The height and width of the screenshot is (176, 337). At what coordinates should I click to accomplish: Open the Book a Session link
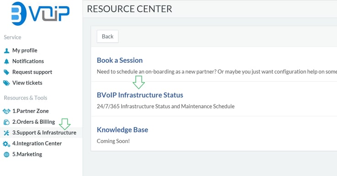pyautogui.click(x=120, y=60)
